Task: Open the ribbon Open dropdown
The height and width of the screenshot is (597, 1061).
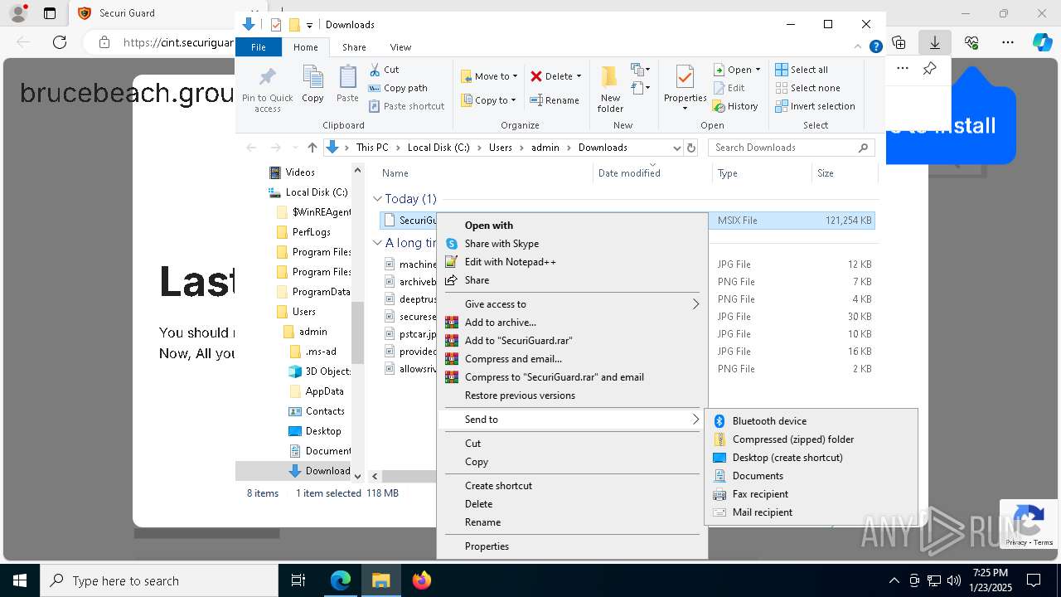Action: 737,70
